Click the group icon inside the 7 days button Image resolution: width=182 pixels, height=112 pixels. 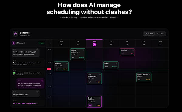tap(146, 34)
